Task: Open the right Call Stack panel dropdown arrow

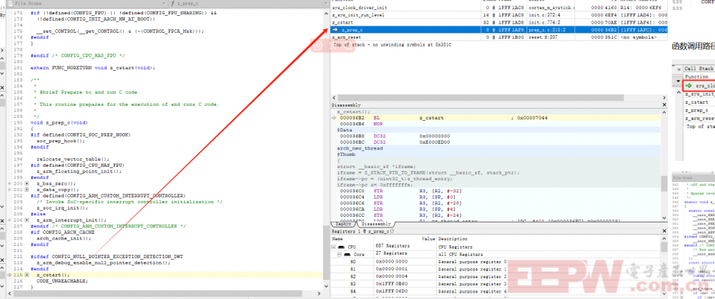Action: pyautogui.click(x=678, y=68)
